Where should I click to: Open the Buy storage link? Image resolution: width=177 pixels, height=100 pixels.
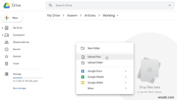pyautogui.click(x=20, y=88)
